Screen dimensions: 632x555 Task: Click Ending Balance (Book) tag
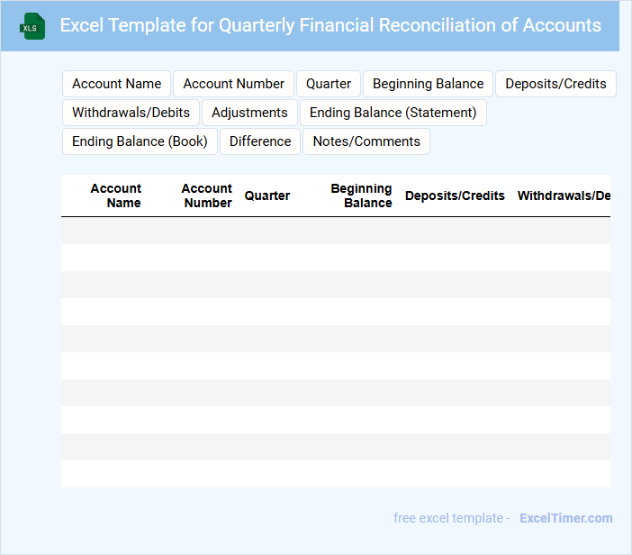click(140, 141)
